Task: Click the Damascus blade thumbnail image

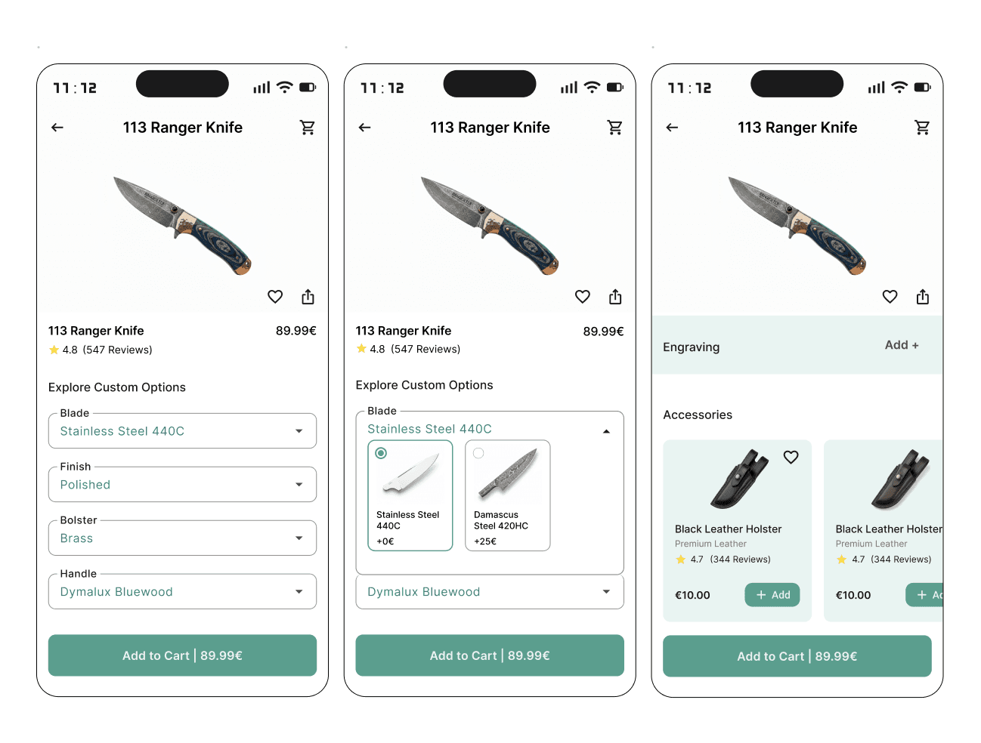Action: coord(508,476)
